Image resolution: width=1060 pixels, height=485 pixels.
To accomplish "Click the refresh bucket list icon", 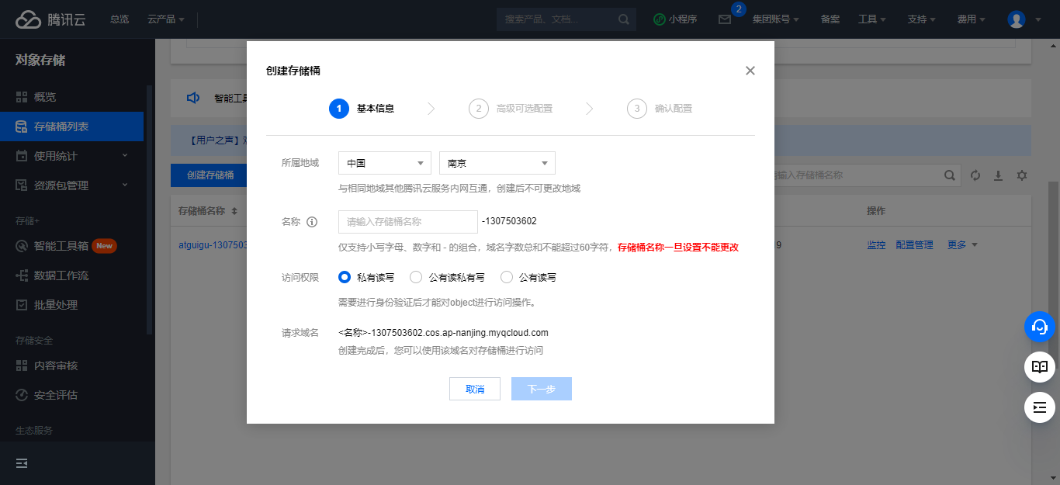I will coord(975,175).
